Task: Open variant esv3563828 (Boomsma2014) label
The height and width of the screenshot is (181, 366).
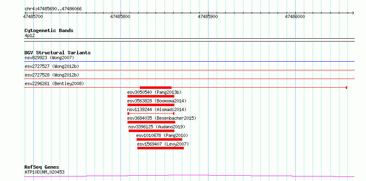Action: point(157,101)
